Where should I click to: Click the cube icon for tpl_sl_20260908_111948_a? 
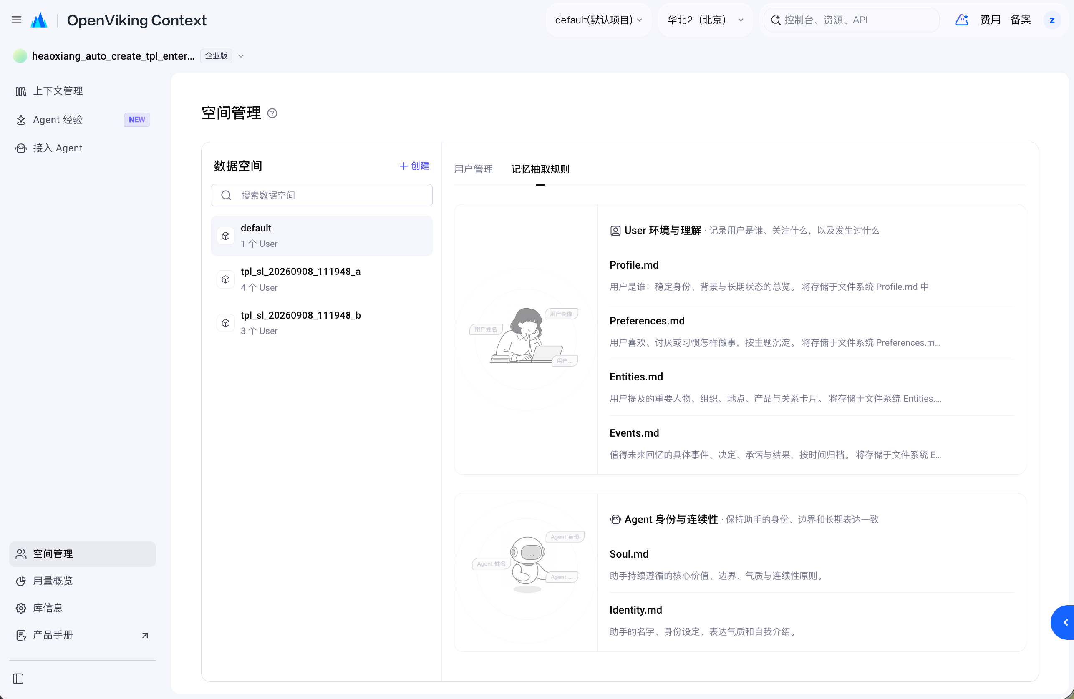(x=226, y=279)
